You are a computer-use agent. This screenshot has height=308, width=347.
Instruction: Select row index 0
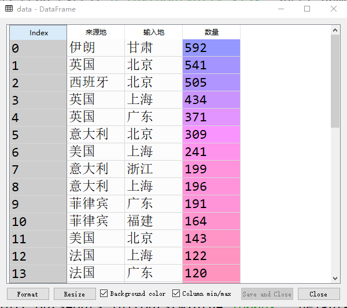(x=38, y=48)
